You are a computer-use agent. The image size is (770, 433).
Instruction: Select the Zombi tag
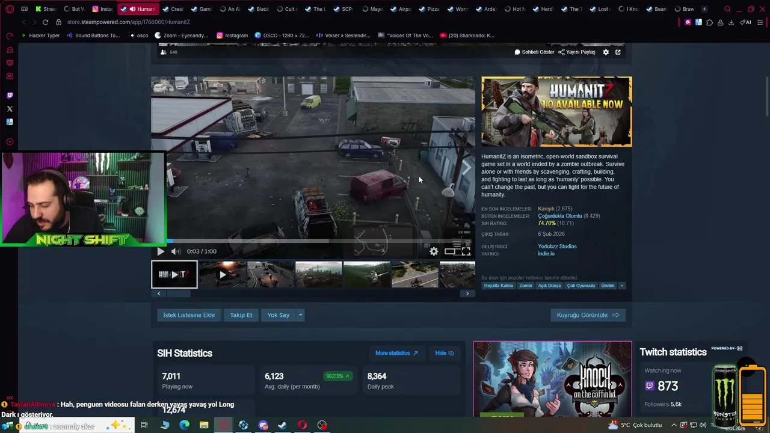tap(526, 286)
